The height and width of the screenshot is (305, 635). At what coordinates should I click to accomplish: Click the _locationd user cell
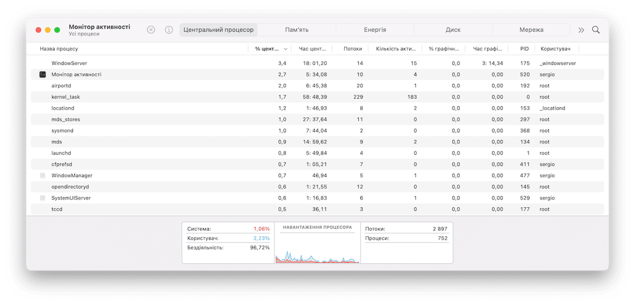pos(552,108)
